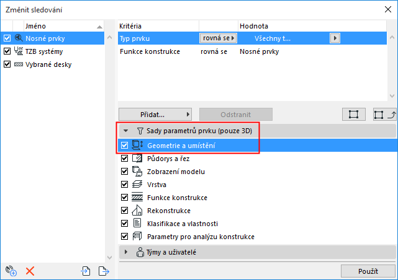Click the Zobrazení modelu icon
Screen dimensions: 398x280
(138, 172)
